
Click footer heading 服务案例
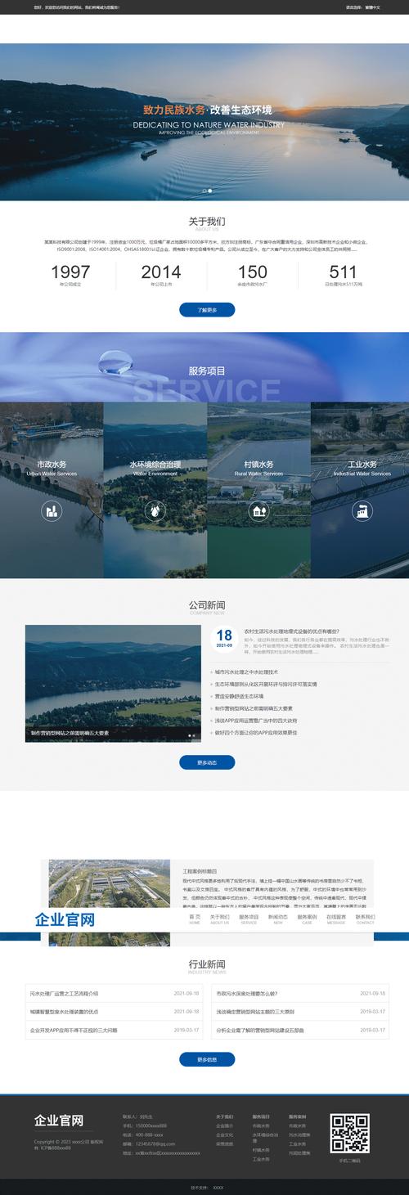(x=297, y=1116)
